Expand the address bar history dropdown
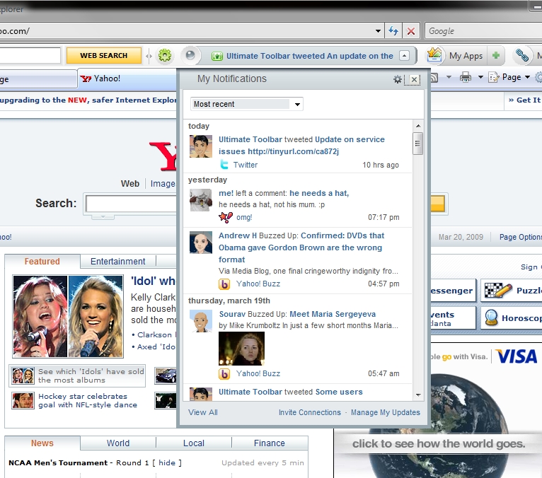 [x=379, y=31]
